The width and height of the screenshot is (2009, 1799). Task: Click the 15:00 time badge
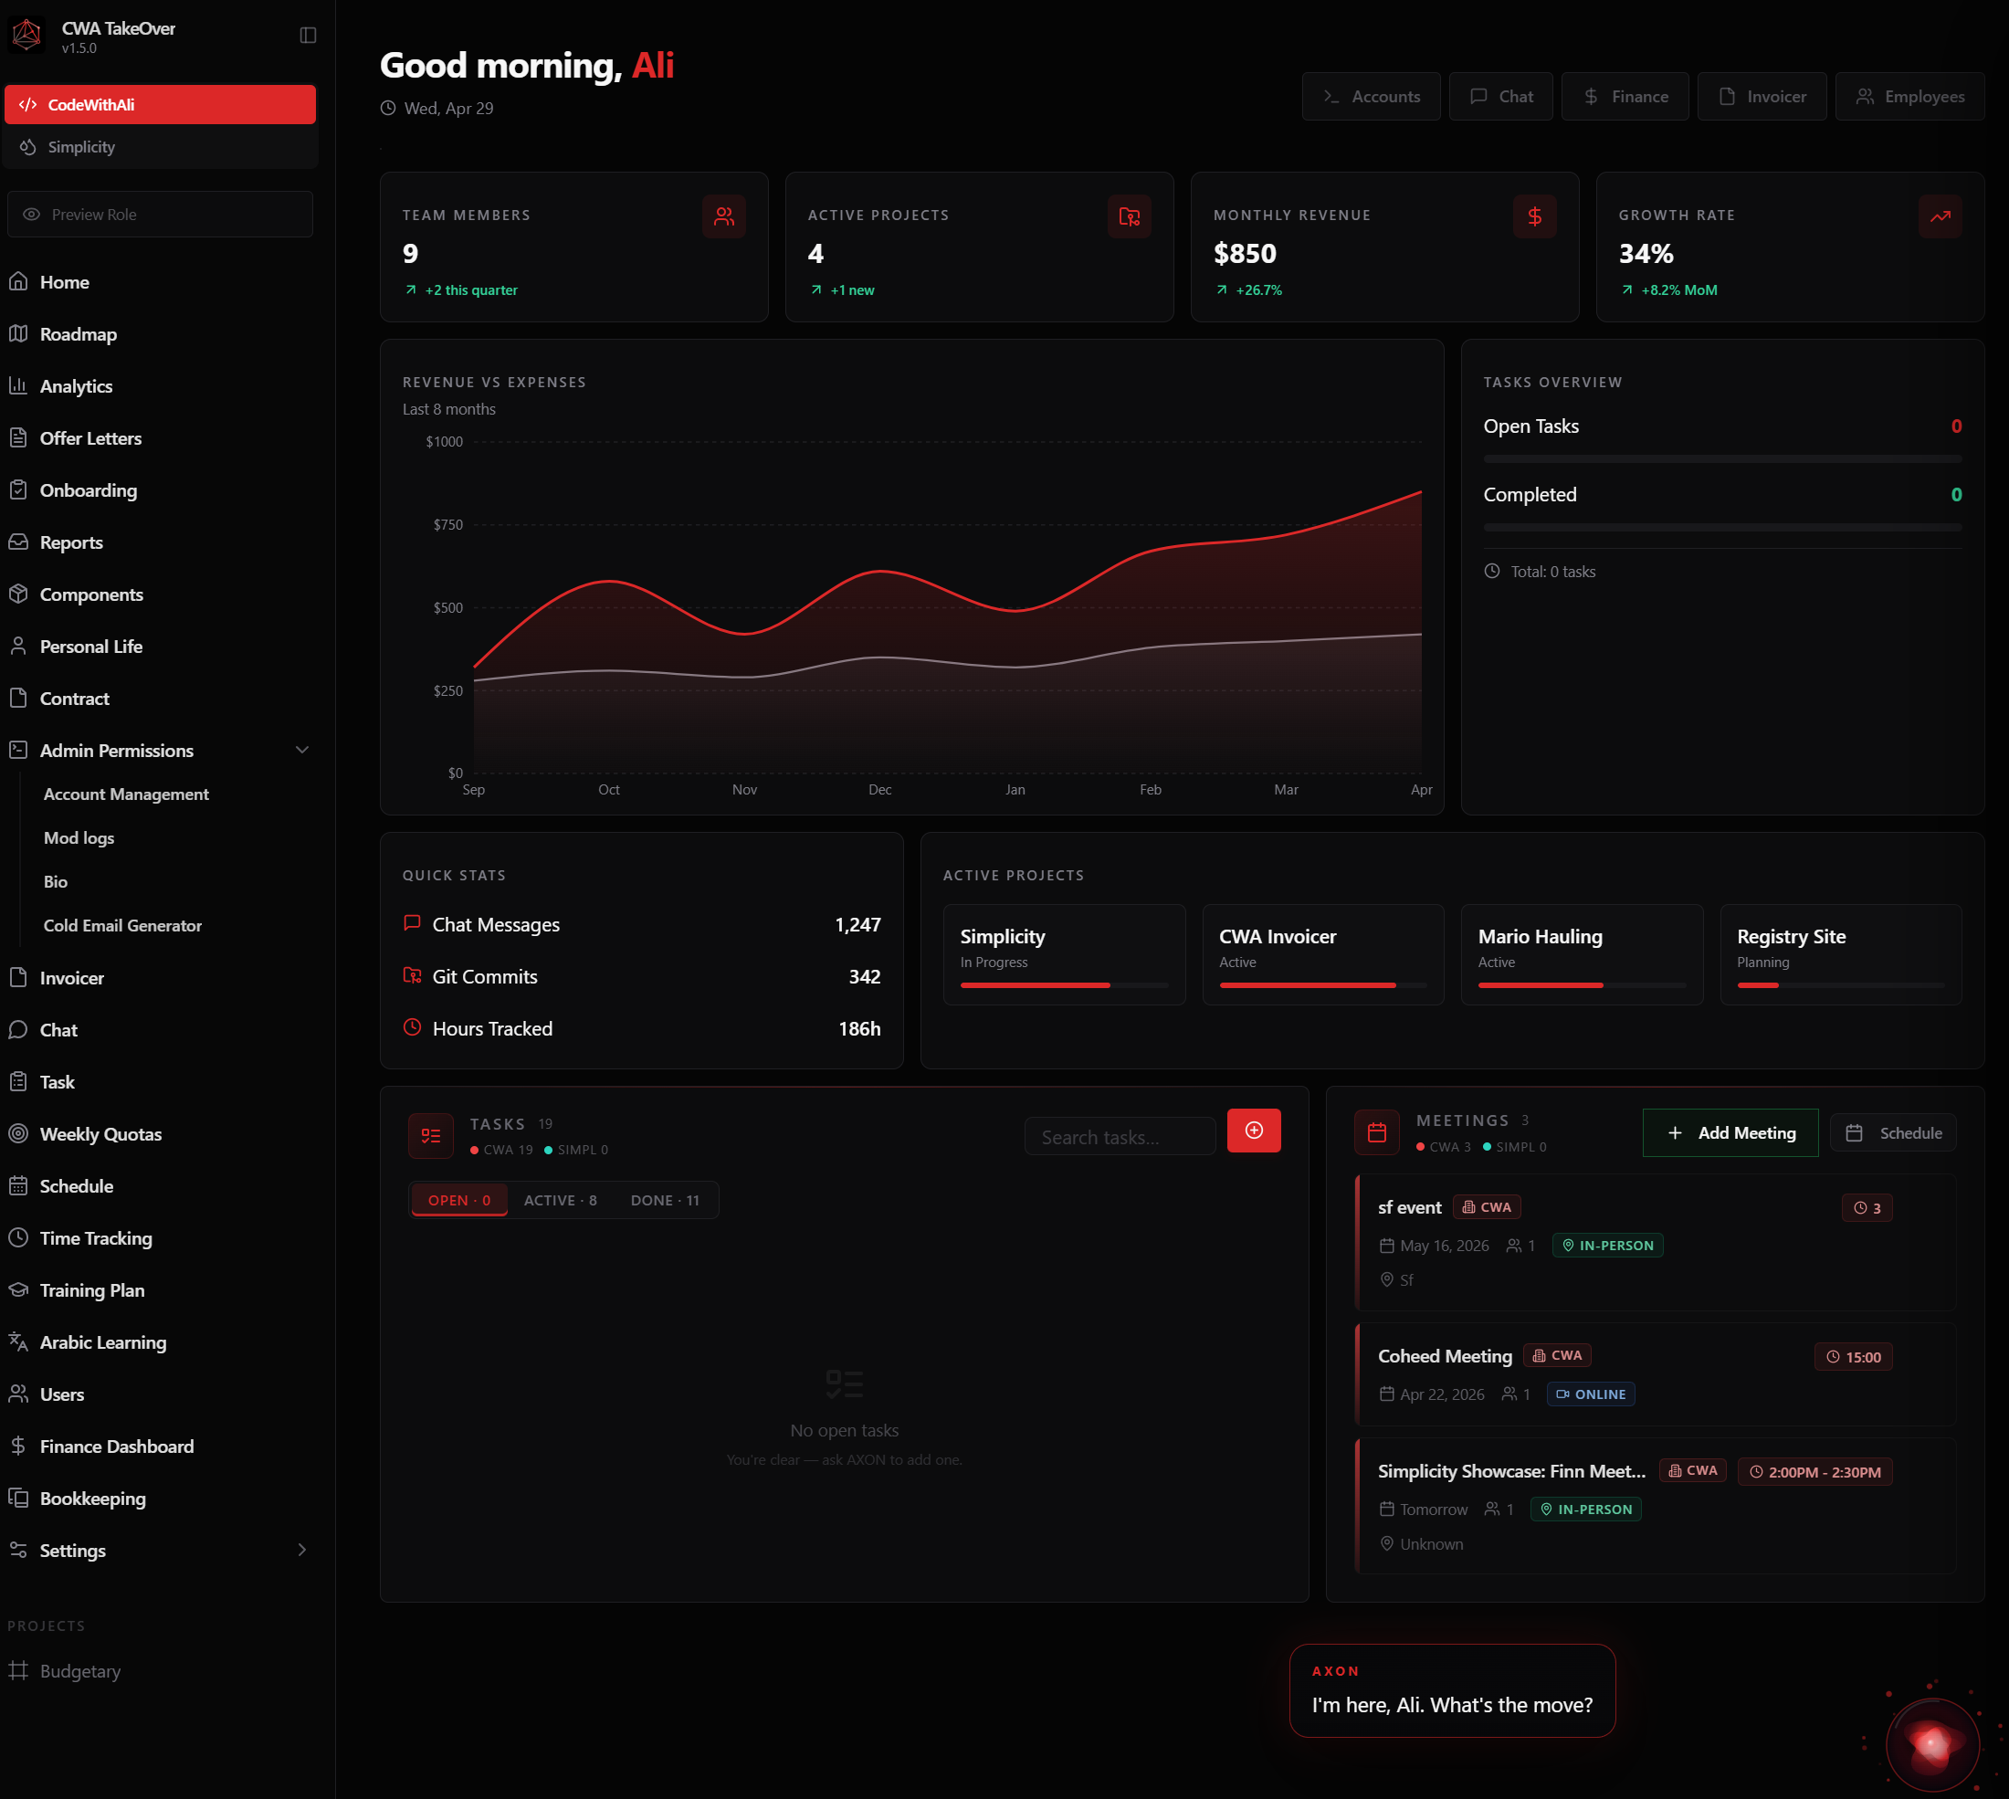tap(1854, 1357)
